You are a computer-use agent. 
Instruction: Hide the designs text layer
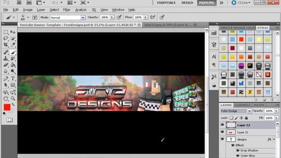click(223, 139)
